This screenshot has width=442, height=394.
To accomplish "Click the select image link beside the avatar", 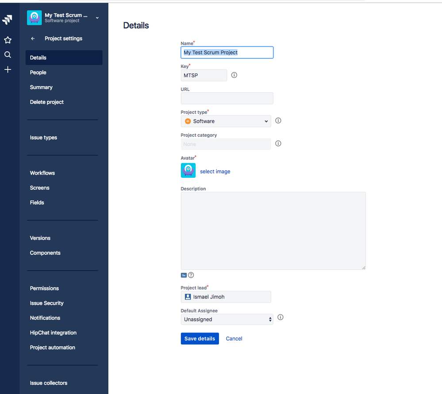I will (x=215, y=171).
